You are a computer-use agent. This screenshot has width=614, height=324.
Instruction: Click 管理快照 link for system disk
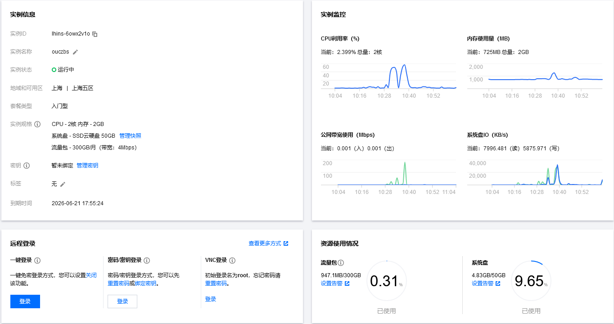[130, 136]
